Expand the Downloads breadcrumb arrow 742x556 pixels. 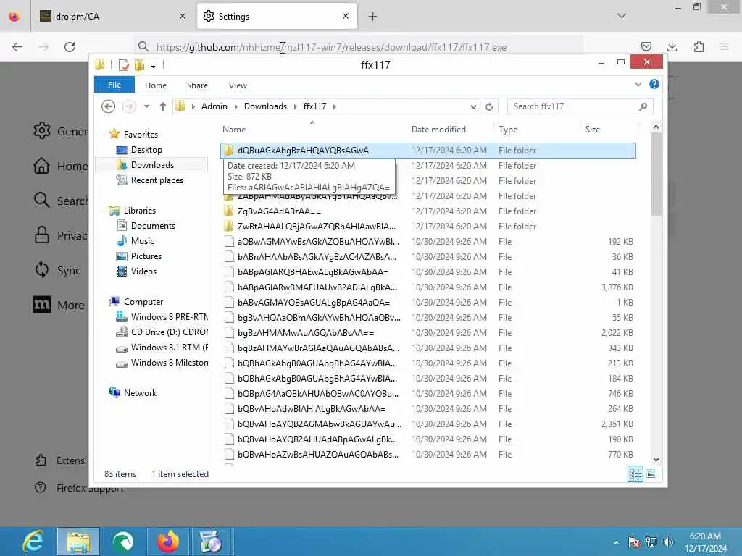[296, 106]
